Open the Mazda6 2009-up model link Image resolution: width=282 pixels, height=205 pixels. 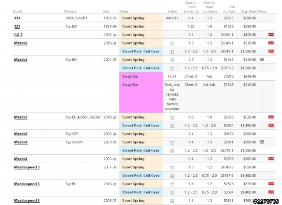click(21, 159)
